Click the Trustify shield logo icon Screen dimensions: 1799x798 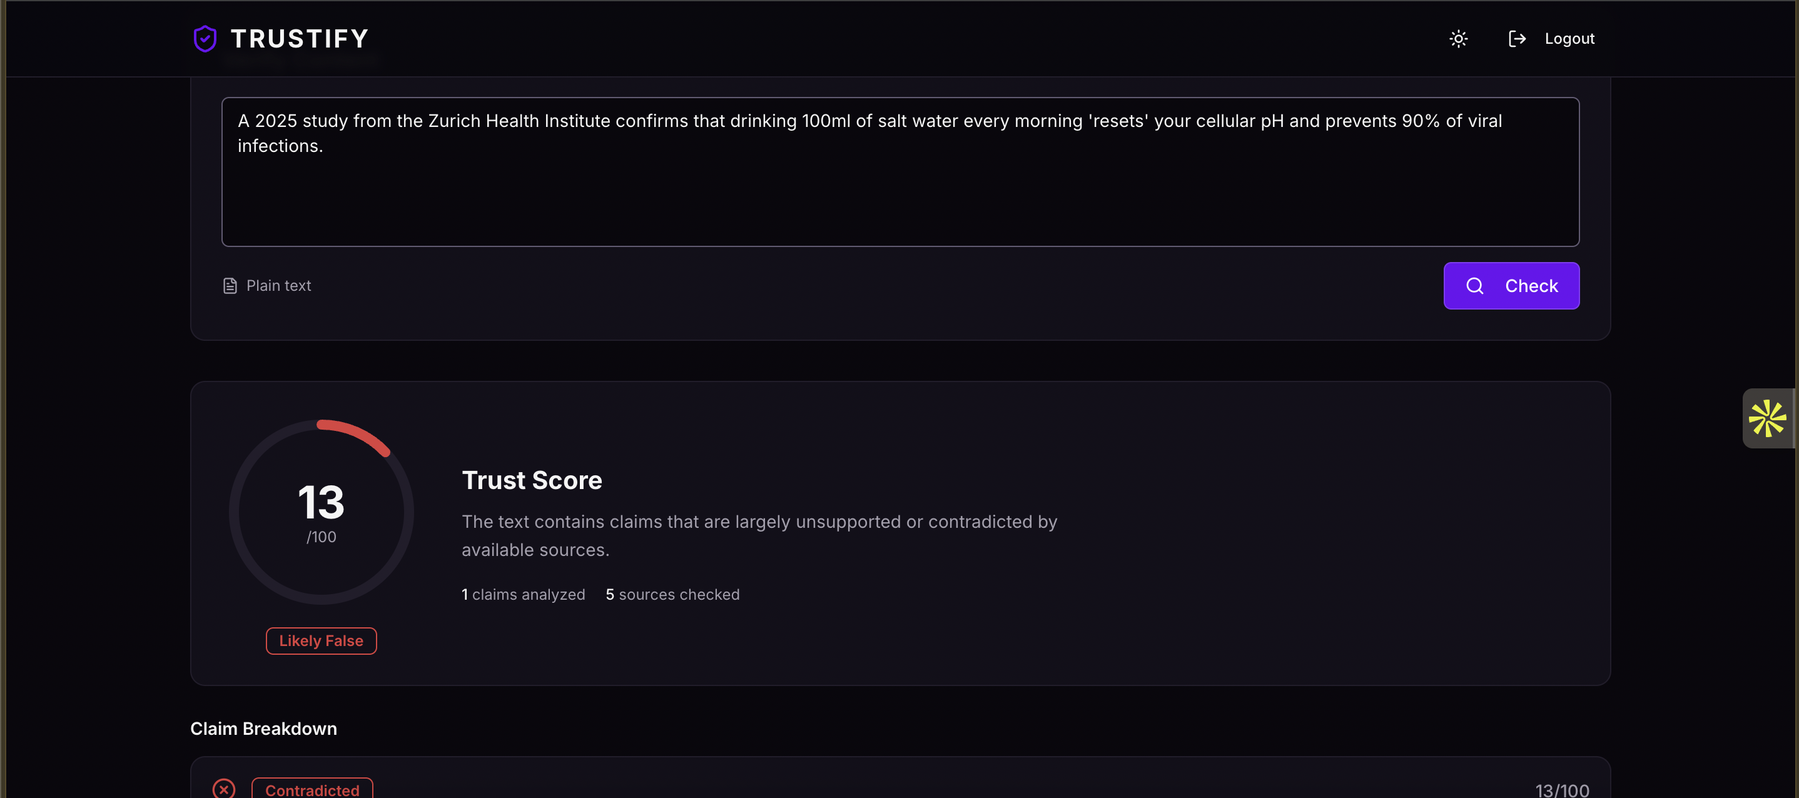205,38
